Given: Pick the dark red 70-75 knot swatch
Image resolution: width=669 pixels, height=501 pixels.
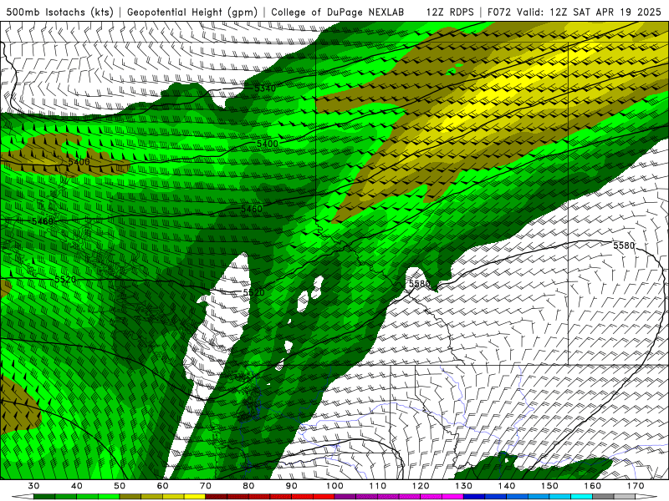Looking at the screenshot, I should point(217,497).
